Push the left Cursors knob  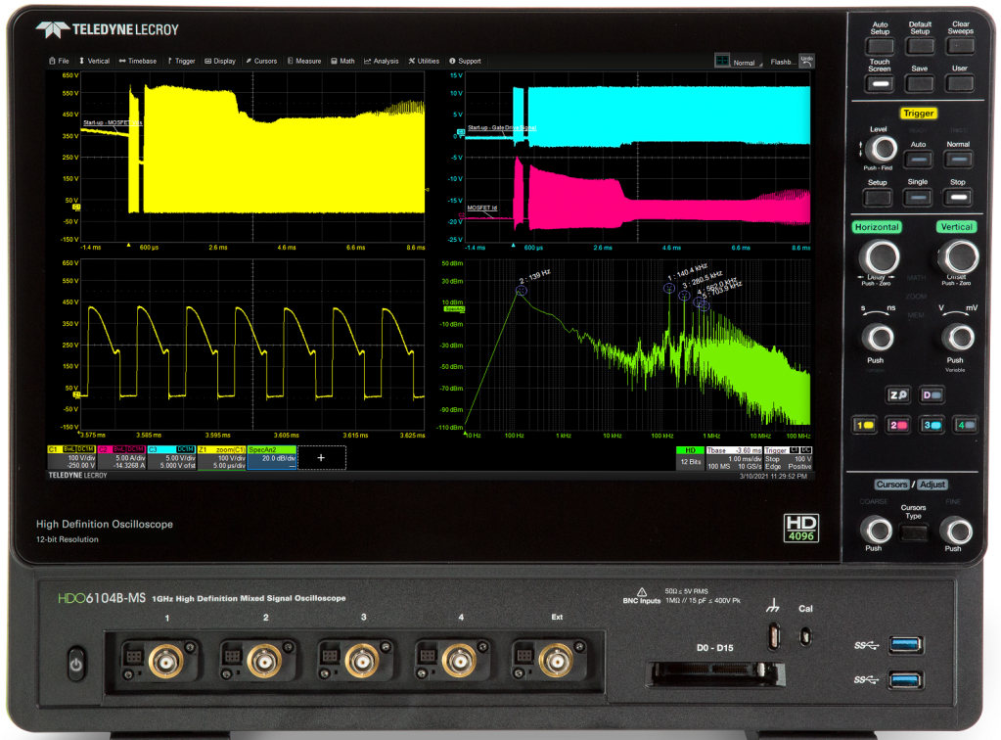click(x=877, y=530)
